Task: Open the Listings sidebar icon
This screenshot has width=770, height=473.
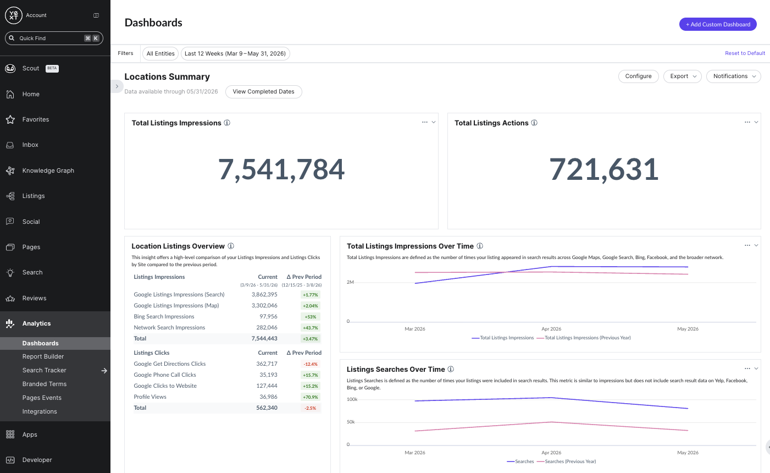Action: point(10,196)
